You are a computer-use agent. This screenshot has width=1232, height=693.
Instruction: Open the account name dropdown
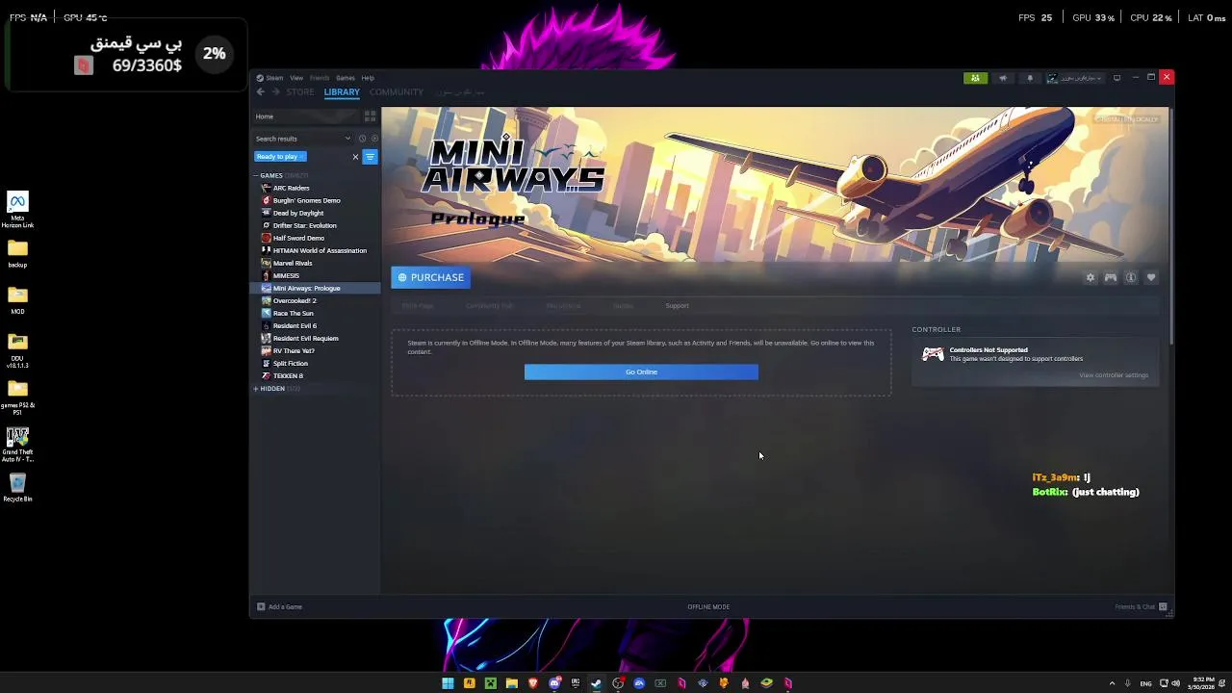click(x=1075, y=78)
